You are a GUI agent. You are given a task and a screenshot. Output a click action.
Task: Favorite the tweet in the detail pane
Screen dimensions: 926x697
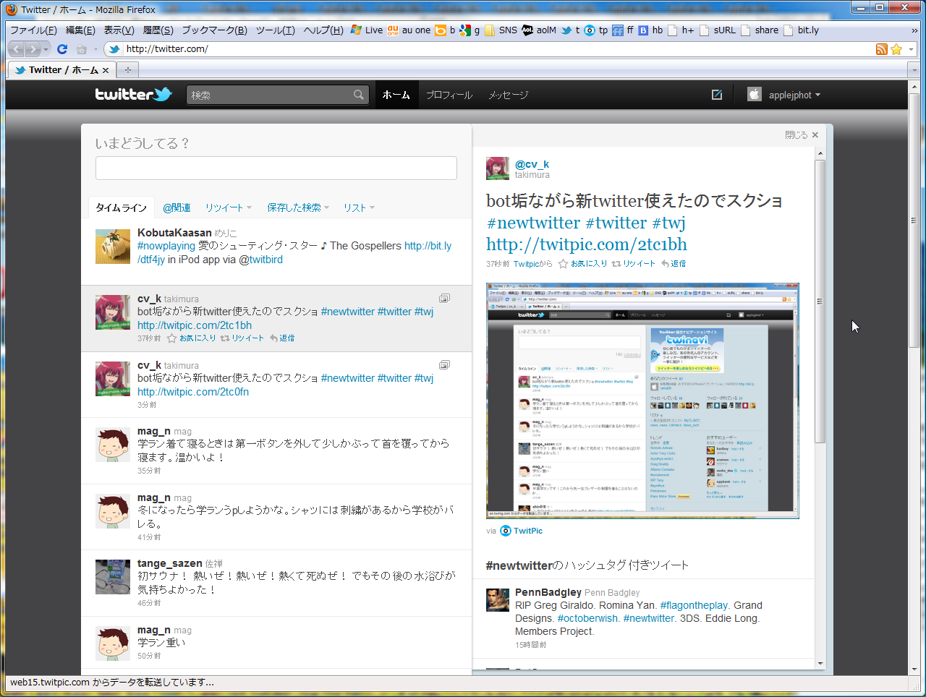(x=582, y=264)
